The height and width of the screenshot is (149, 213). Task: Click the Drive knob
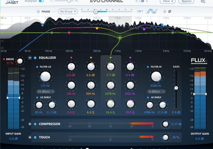pyautogui.click(x=20, y=61)
